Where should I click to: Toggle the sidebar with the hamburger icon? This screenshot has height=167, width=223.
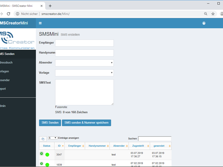click(40, 23)
